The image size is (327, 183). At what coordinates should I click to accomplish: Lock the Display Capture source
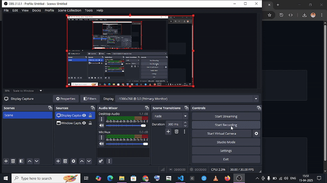[90, 115]
